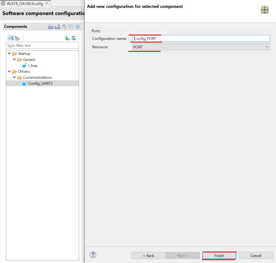This screenshot has height=263, width=276.
Task: Click the alphabetical sort icon
Action: click(64, 27)
